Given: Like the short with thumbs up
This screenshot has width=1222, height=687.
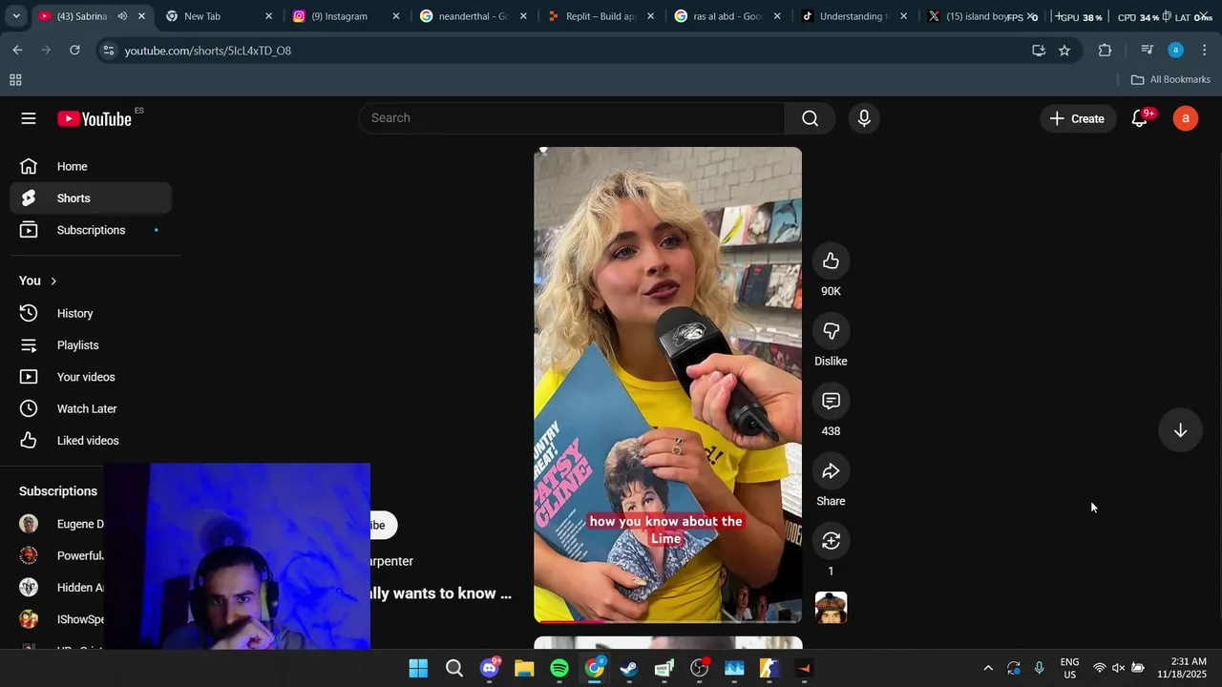Looking at the screenshot, I should [x=831, y=261].
